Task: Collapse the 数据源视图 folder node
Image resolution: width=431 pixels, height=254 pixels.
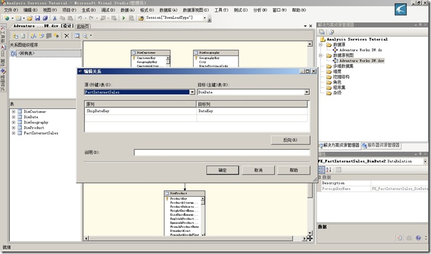Action: point(320,55)
